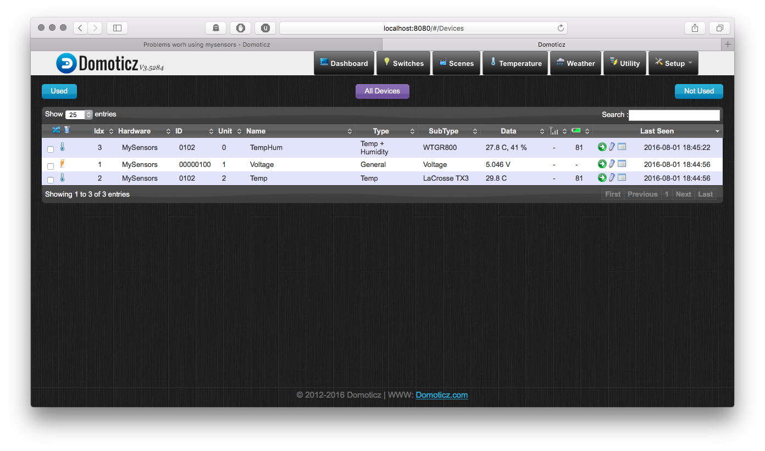Click the rename pencil icon in TempHum row
The width and height of the screenshot is (765, 451).
pos(612,147)
